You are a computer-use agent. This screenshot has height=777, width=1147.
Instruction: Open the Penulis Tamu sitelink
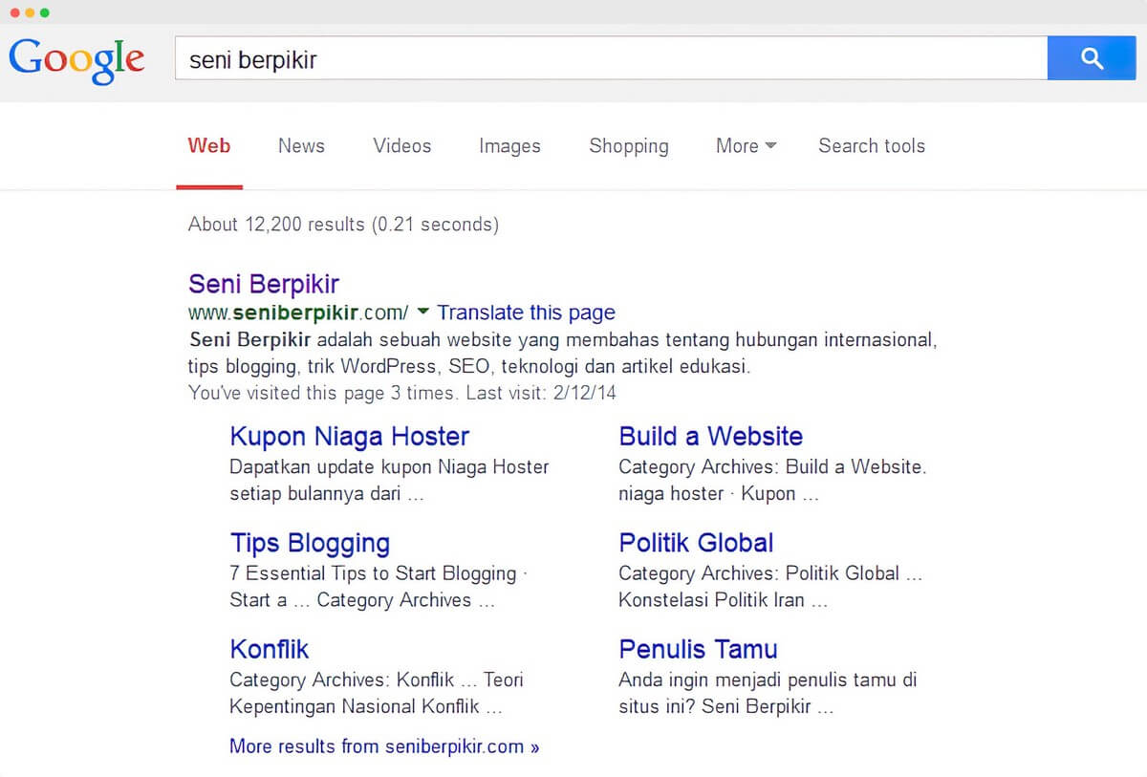point(699,650)
